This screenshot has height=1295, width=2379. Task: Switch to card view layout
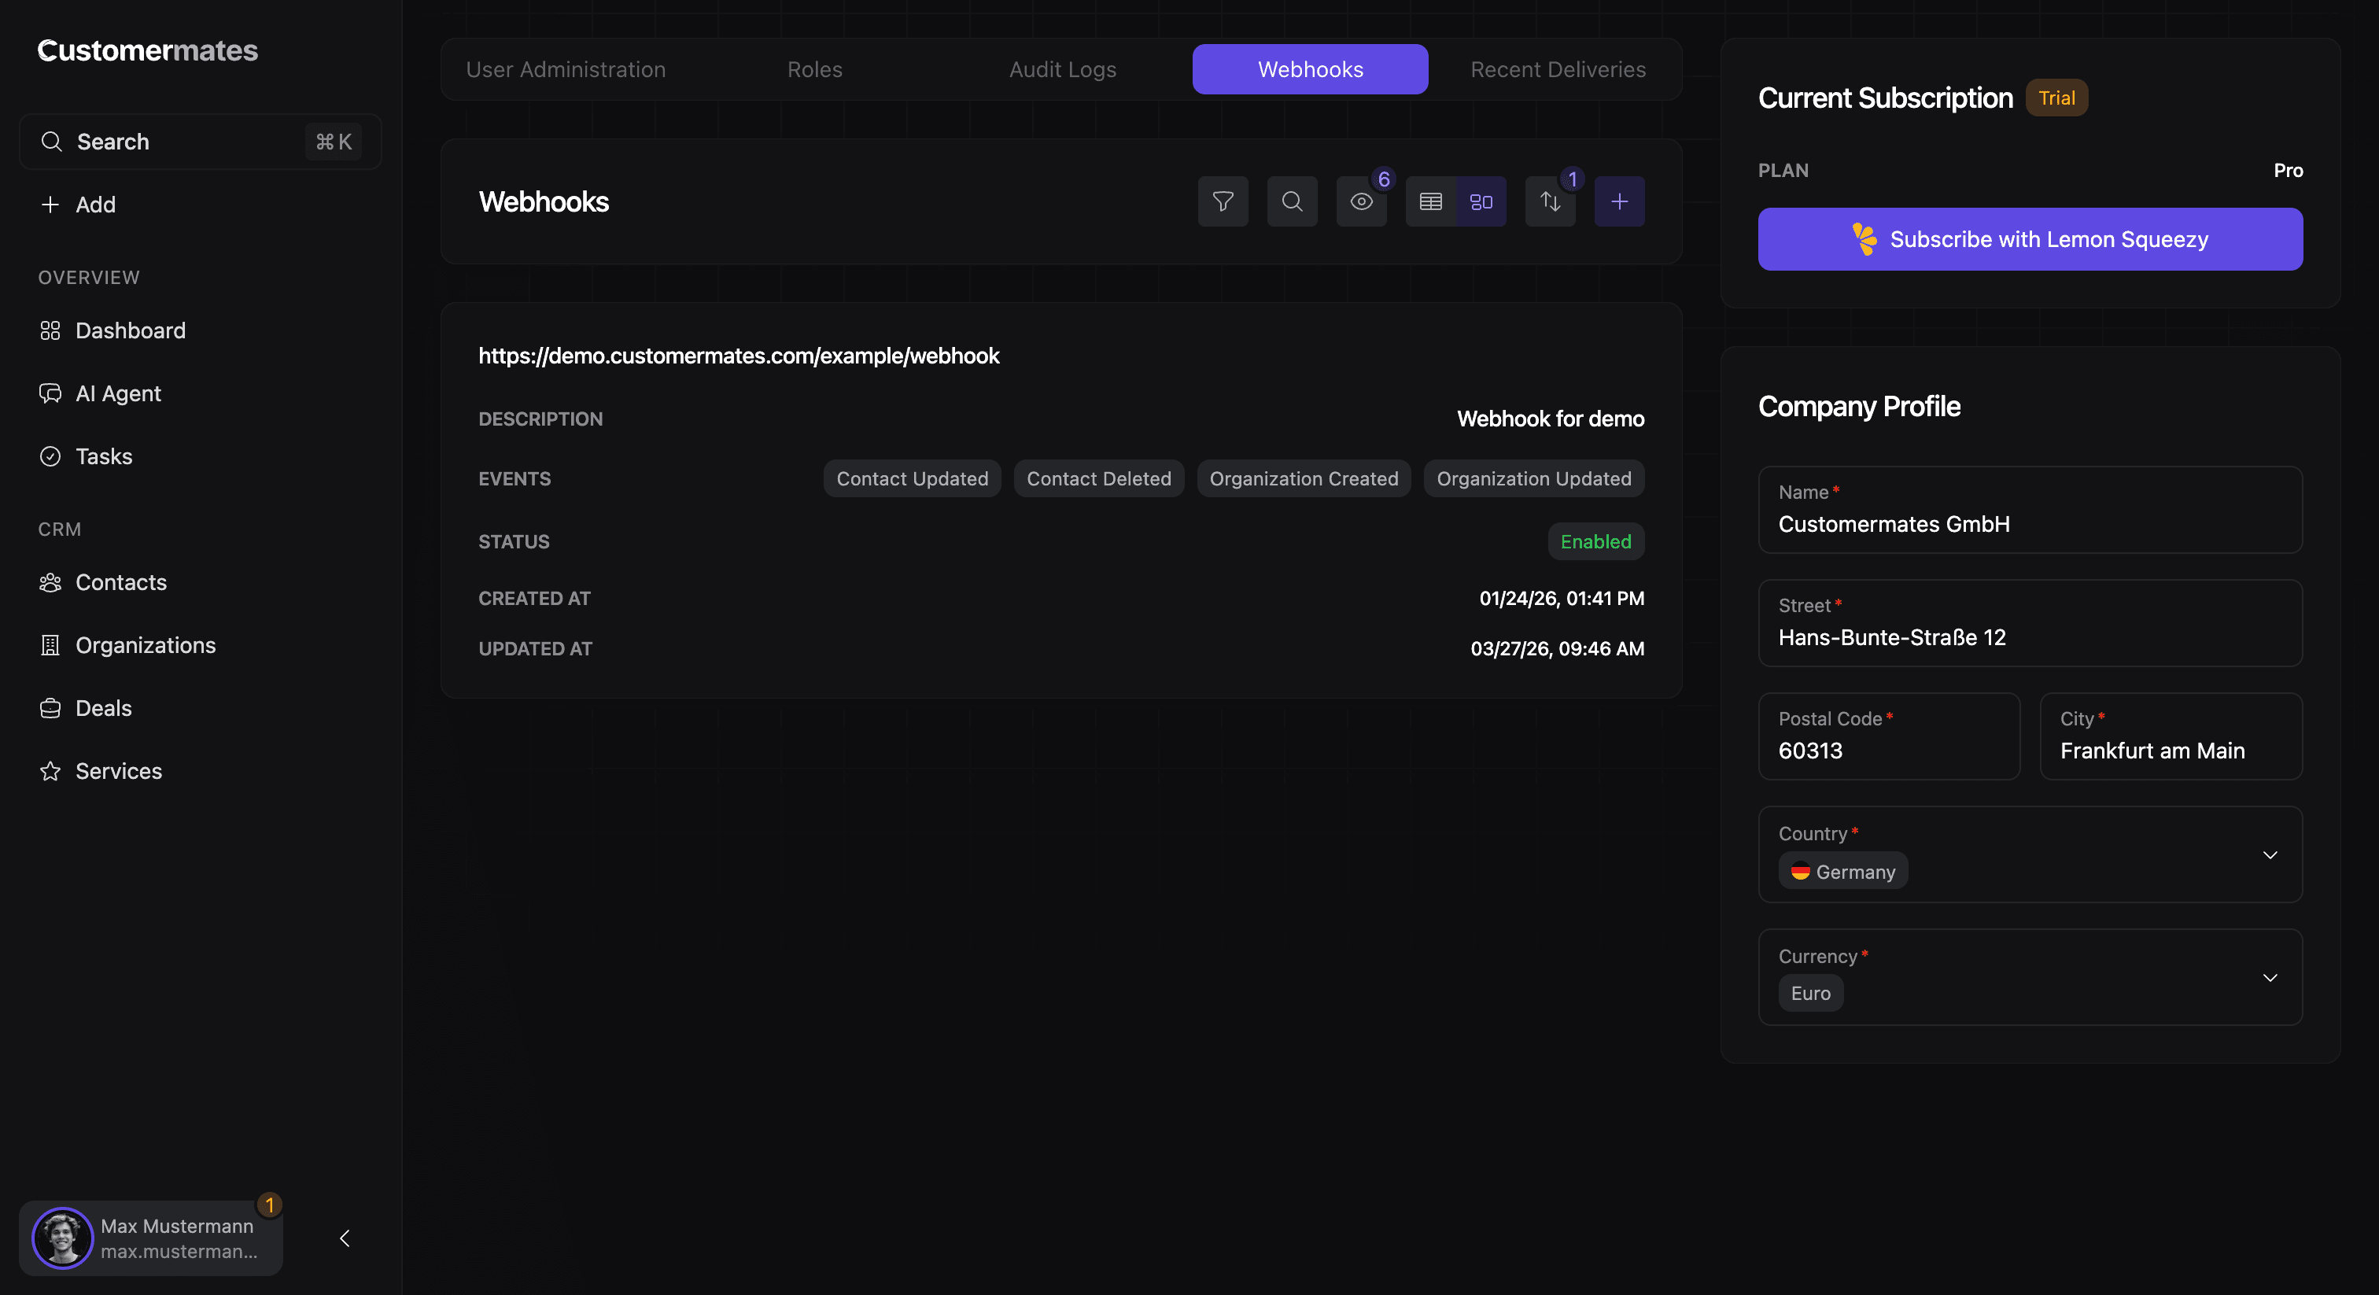click(1481, 201)
